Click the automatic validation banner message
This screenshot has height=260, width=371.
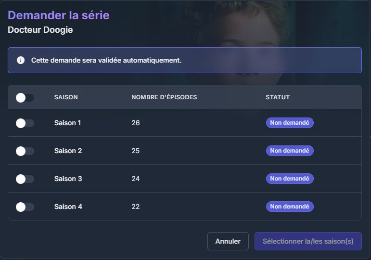[x=106, y=60]
